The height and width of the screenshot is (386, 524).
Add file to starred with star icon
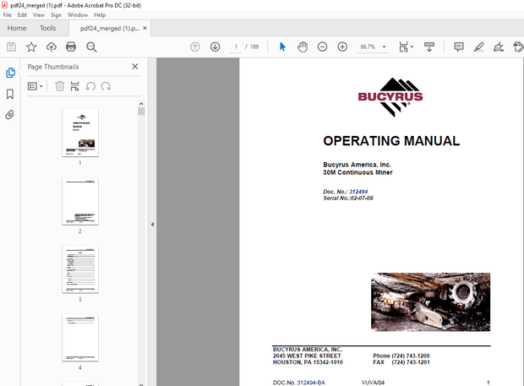[x=31, y=46]
